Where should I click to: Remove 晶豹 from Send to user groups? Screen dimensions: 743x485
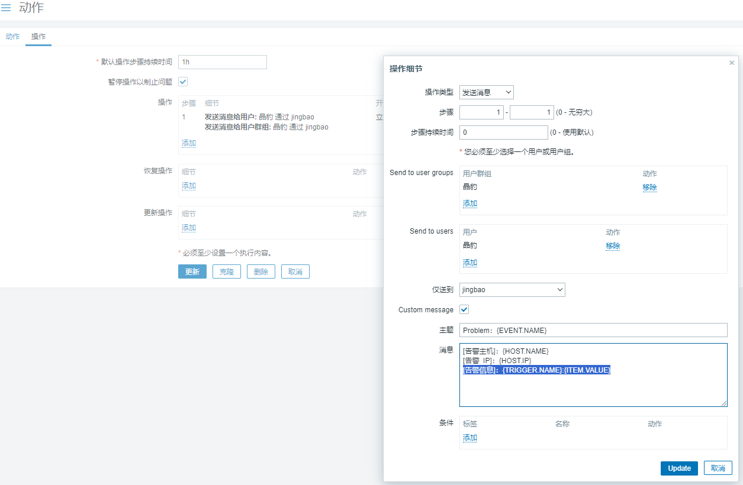pyautogui.click(x=649, y=187)
